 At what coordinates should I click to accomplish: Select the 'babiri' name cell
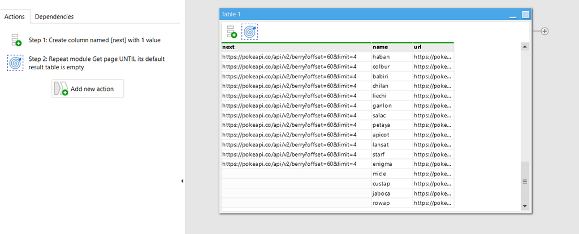point(392,76)
